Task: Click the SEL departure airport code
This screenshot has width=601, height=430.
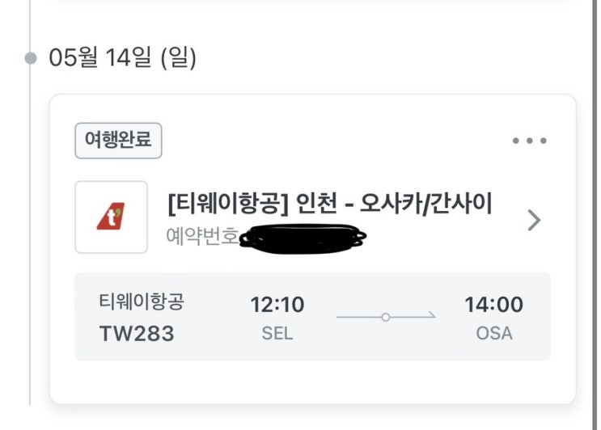Action: (x=277, y=333)
